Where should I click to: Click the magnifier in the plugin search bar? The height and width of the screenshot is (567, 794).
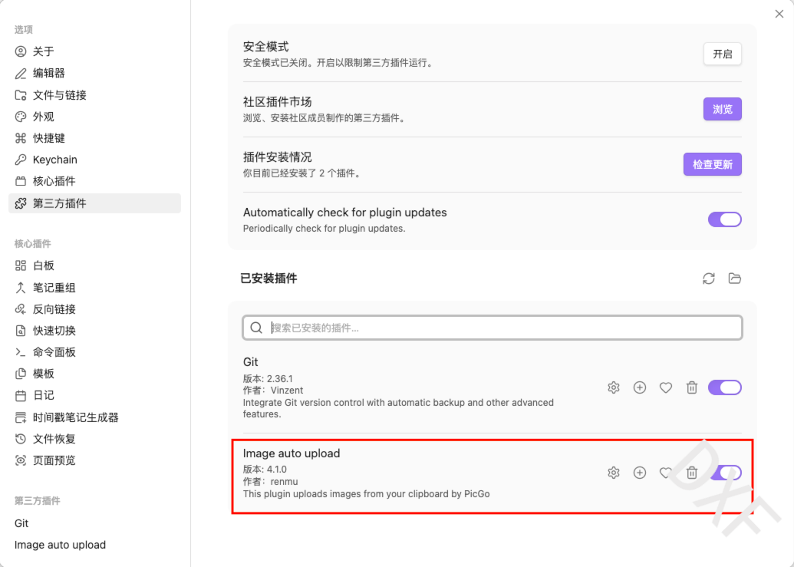(x=256, y=328)
